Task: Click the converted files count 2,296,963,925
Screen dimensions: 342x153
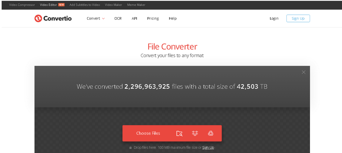Action: click(x=147, y=87)
